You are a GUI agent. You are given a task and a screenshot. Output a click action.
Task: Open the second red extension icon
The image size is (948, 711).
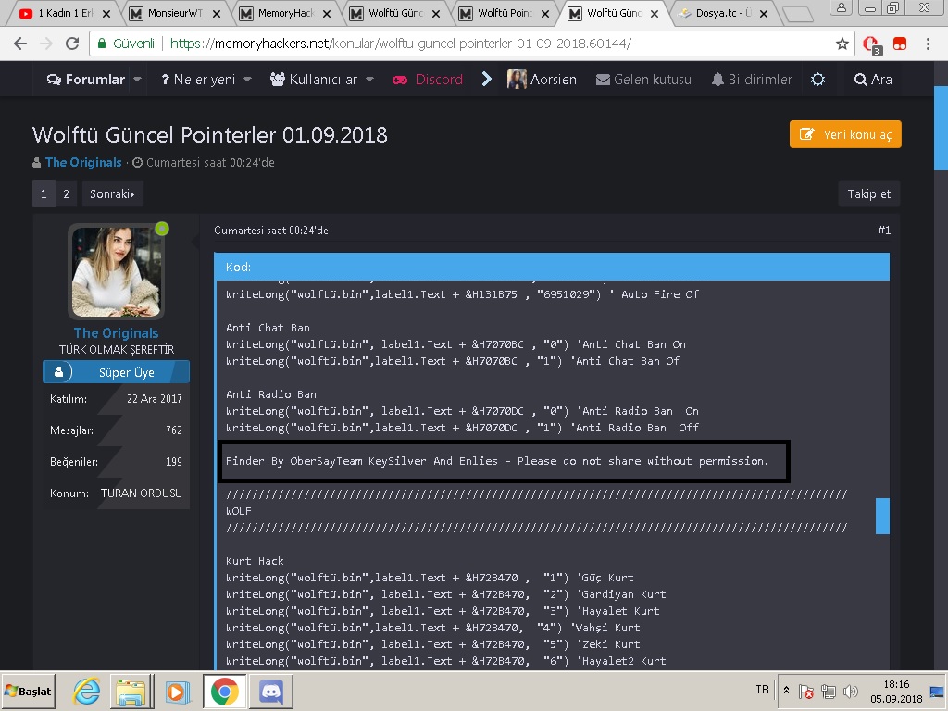point(900,44)
